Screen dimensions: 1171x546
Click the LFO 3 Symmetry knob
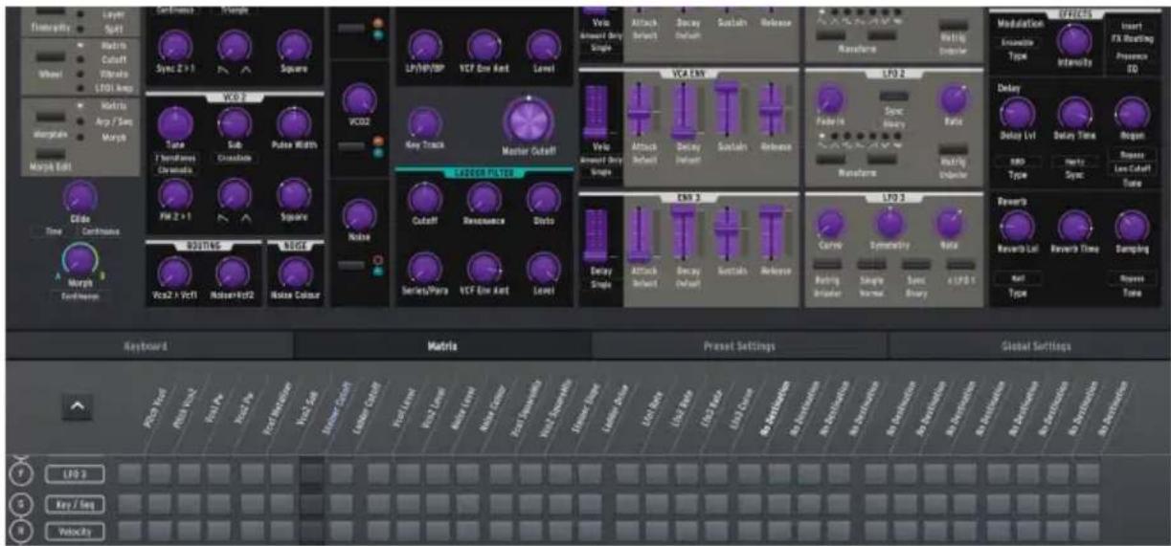coord(890,223)
